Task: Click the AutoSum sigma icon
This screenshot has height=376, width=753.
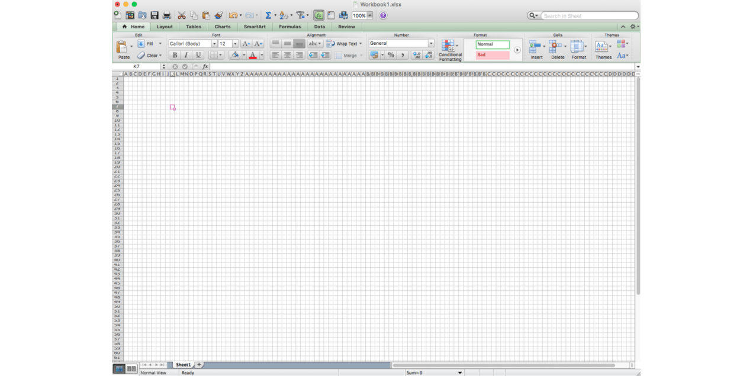Action: click(x=268, y=15)
